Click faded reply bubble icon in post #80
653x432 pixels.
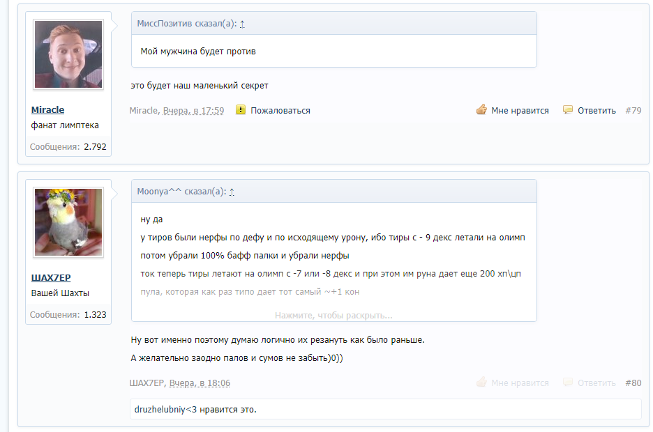click(x=568, y=383)
